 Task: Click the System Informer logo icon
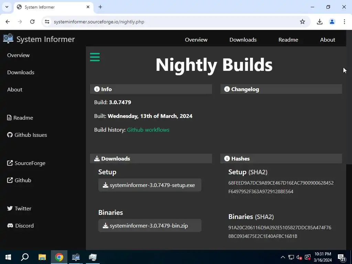8,38
